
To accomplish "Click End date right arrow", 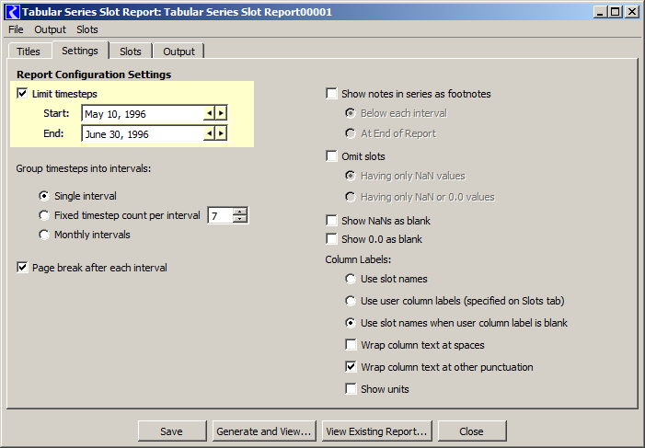I will pos(221,133).
